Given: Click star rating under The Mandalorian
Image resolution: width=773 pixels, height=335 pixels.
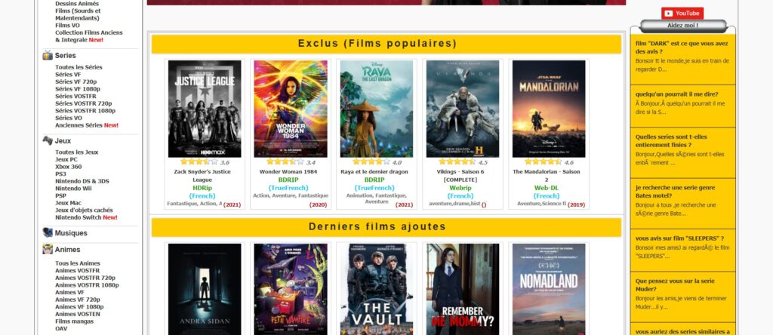Looking at the screenshot, I should pos(544,161).
